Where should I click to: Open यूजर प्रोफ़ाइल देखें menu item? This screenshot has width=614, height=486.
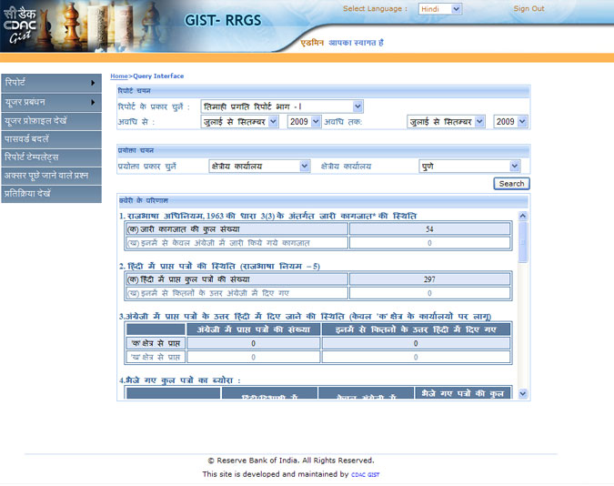point(51,120)
